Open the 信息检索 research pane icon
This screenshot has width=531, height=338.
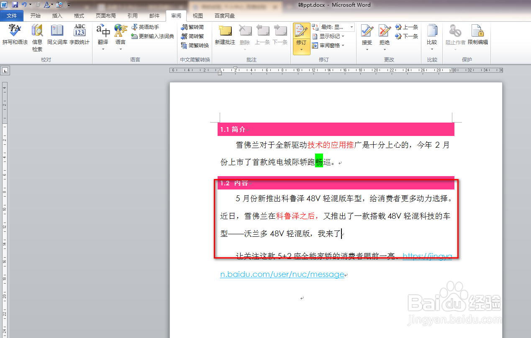point(37,36)
